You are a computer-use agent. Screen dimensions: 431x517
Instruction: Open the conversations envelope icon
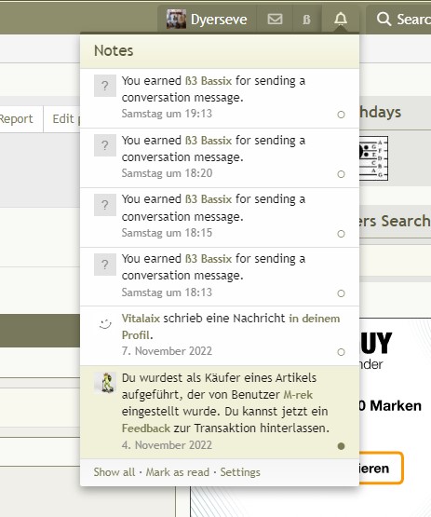[275, 20]
